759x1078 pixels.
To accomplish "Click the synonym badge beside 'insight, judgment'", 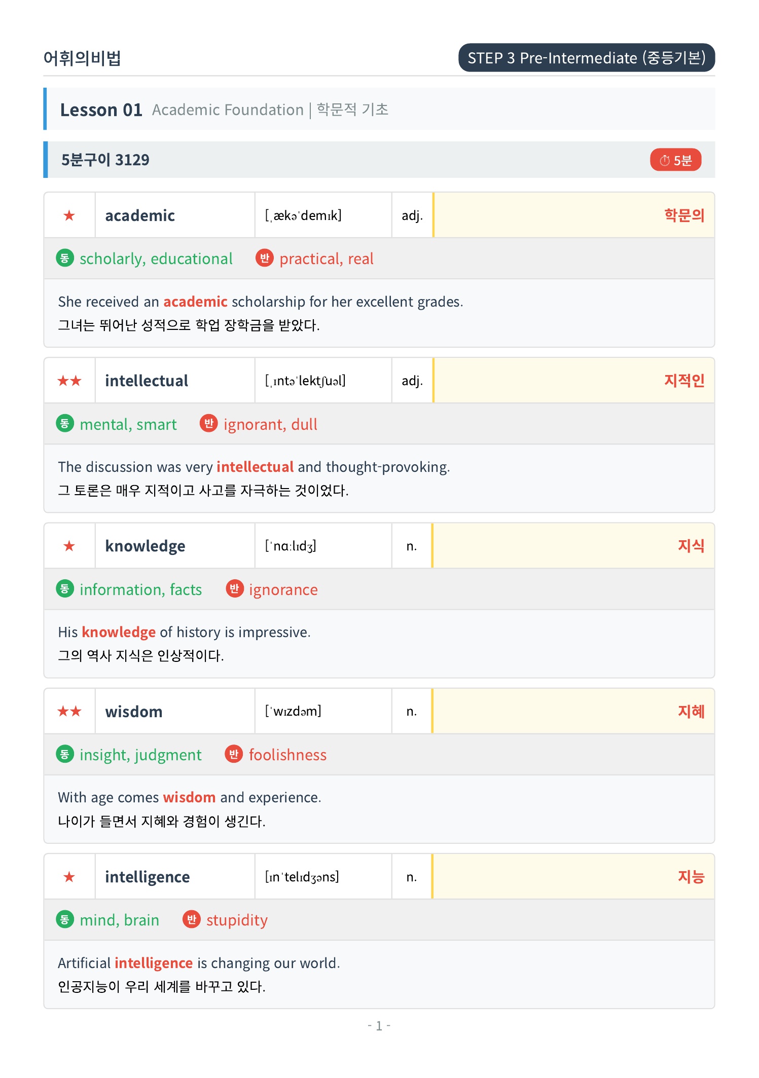I will [x=65, y=754].
